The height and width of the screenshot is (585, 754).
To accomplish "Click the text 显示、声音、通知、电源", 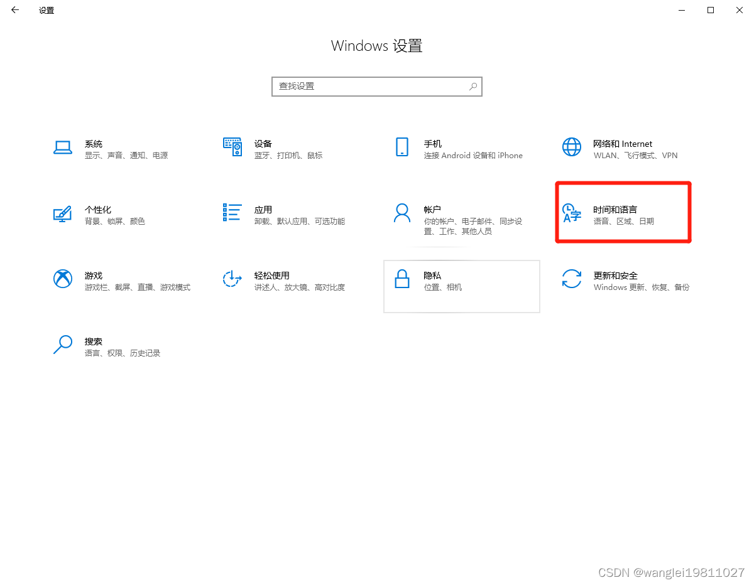I will [x=126, y=156].
